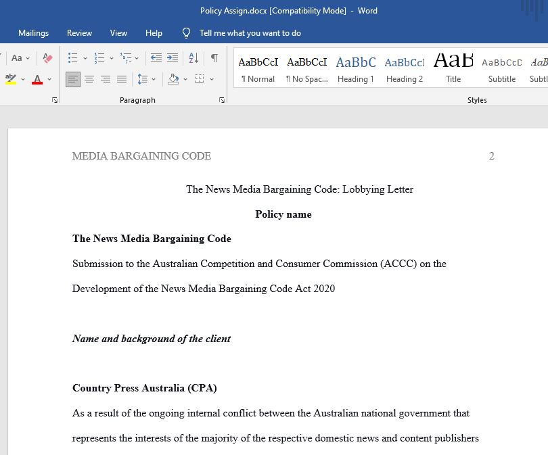
Task: Click the line starting 'represents the interests'
Action: [x=275, y=438]
